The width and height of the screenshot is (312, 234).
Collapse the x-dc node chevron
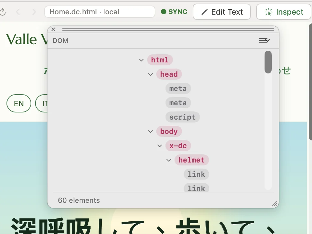(x=160, y=146)
